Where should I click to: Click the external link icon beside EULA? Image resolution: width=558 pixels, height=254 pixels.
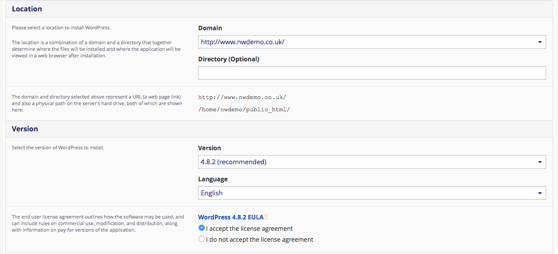(266, 217)
